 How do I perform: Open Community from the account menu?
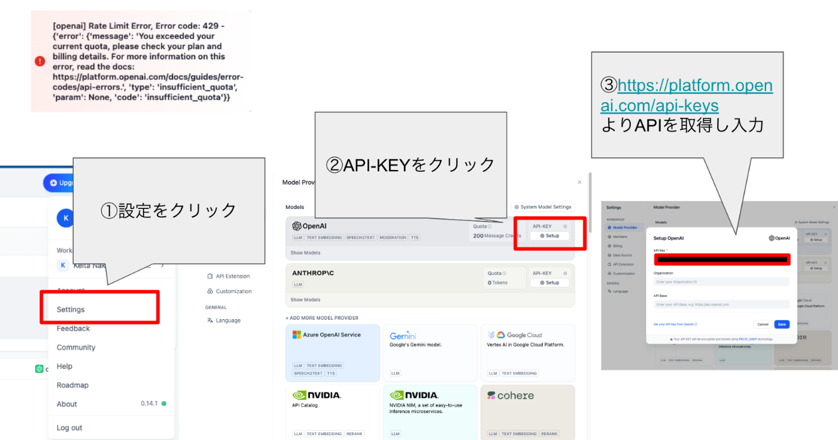76,347
